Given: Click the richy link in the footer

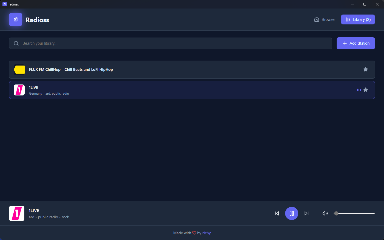Looking at the screenshot, I should pos(207,233).
